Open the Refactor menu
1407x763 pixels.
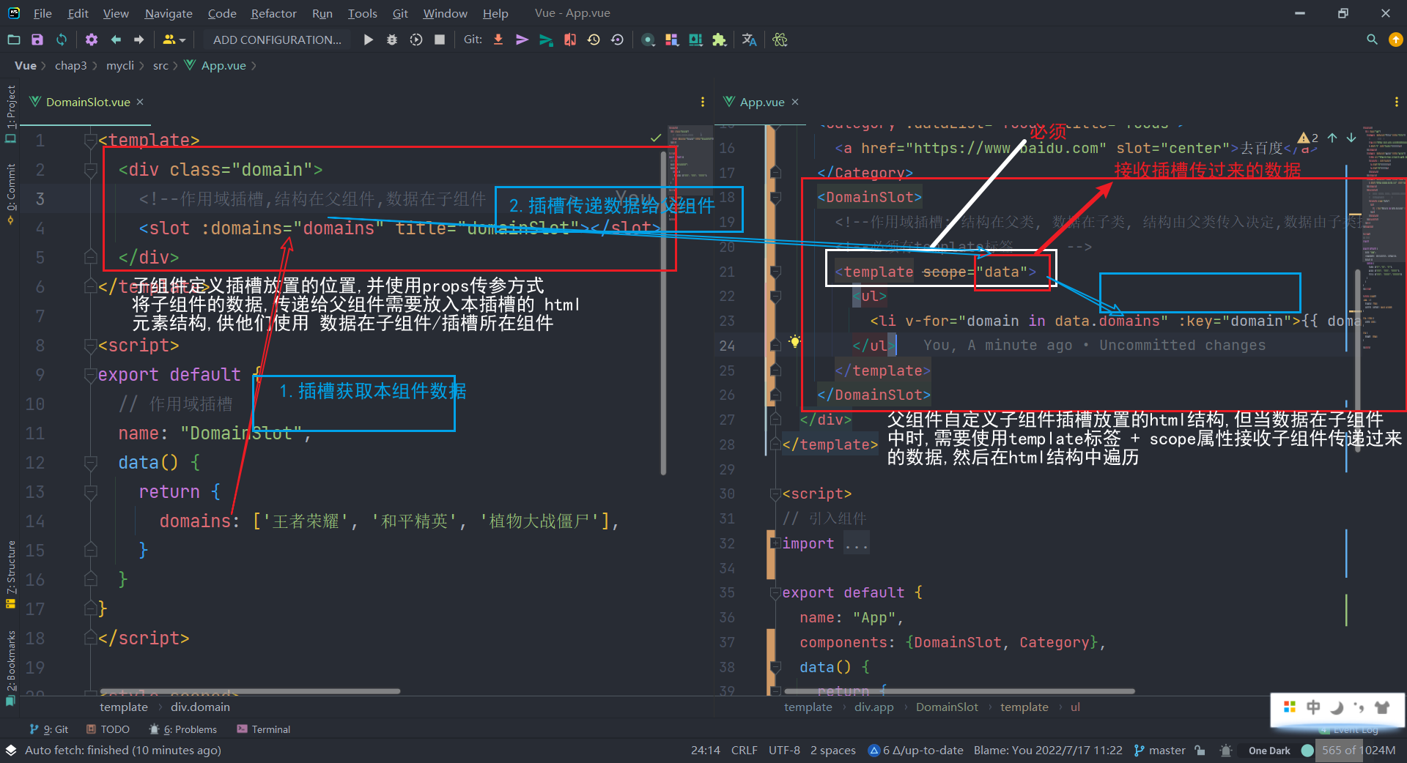(273, 13)
